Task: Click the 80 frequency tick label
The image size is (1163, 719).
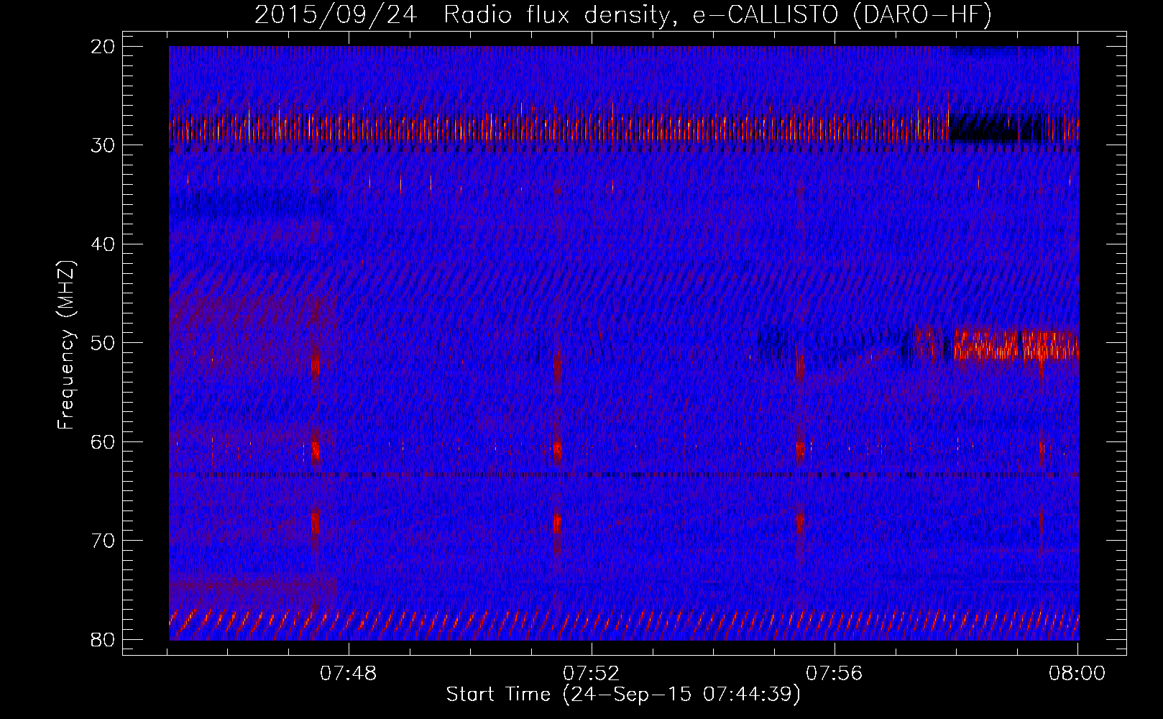Action: point(104,639)
